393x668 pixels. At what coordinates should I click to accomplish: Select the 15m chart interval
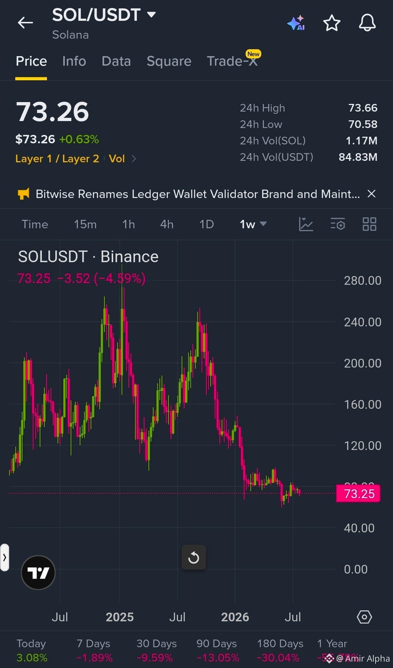[85, 224]
